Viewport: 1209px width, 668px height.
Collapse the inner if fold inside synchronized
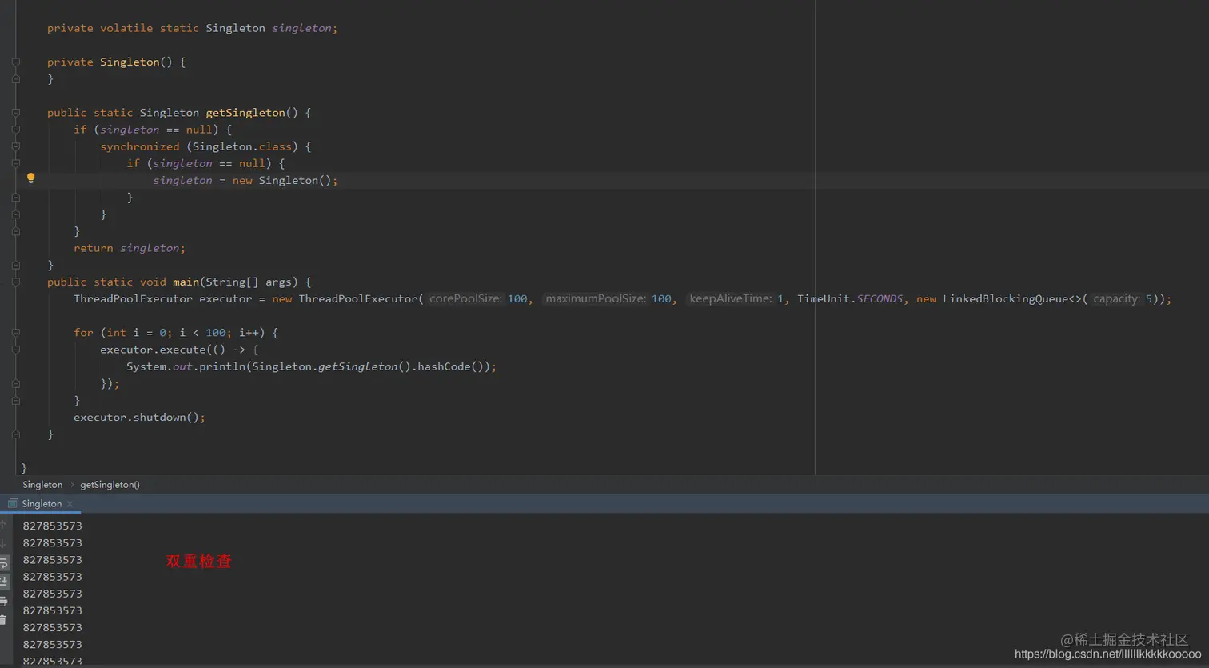coord(15,163)
